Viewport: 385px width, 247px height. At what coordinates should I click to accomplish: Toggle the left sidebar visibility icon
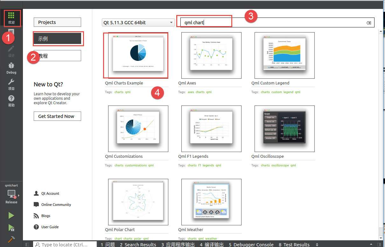[x=27, y=244]
